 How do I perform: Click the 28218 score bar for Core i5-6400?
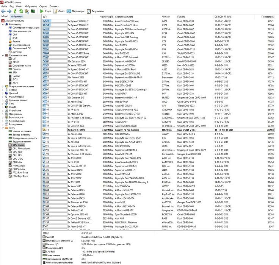pyautogui.click(x=55, y=130)
